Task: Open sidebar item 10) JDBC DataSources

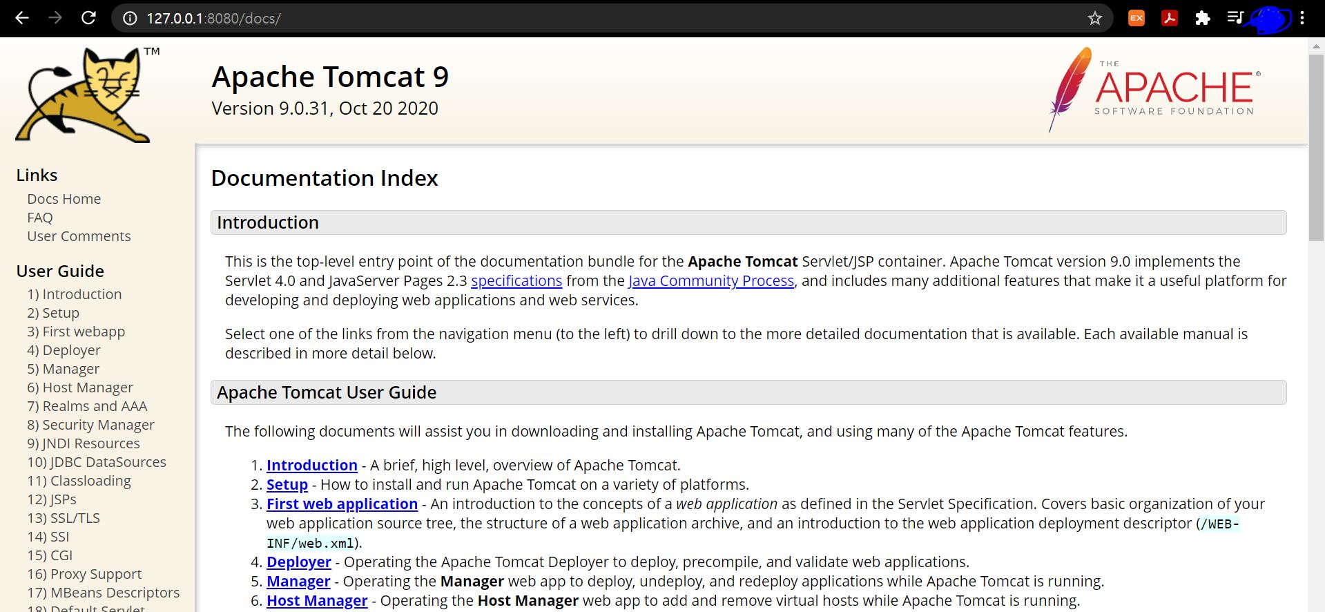Action: (97, 462)
